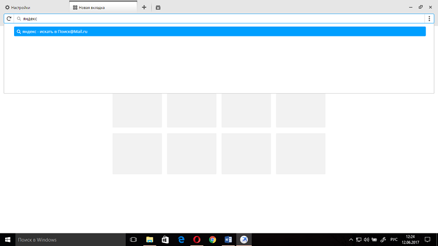438x246 pixels.
Task: Launch Microsoft Edge from the taskbar
Action: [181, 240]
